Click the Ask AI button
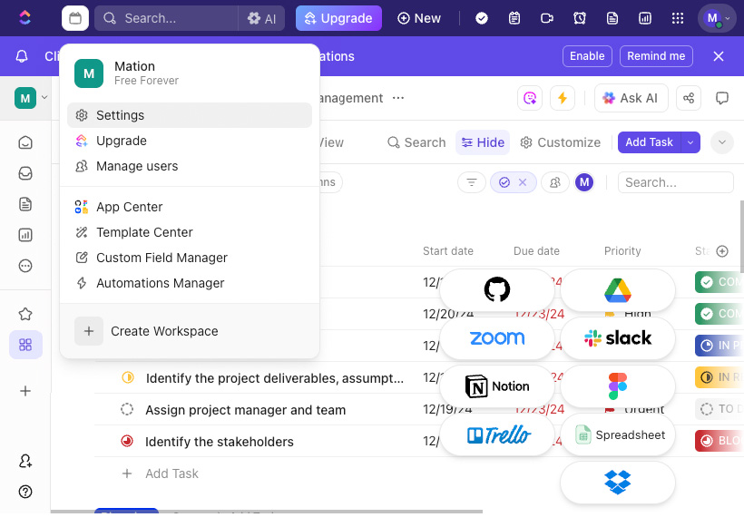The width and height of the screenshot is (744, 527). (x=631, y=98)
